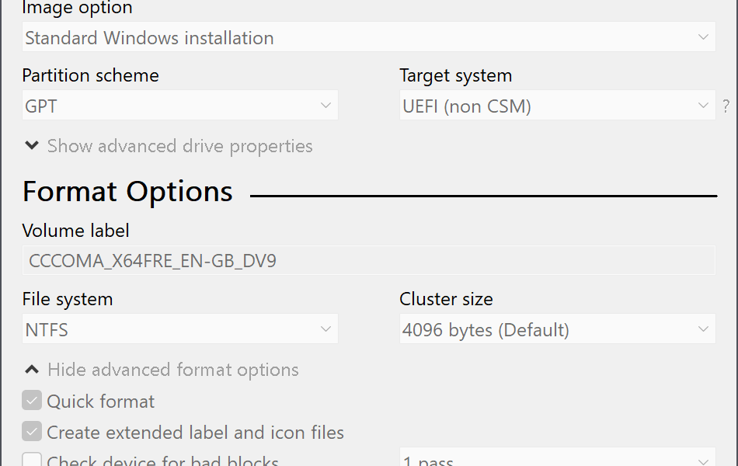738x466 pixels.
Task: Open the GPT partition scheme combo box
Action: (x=180, y=105)
